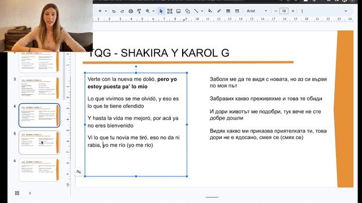Screen dimensions: 362x203
Task: Print the presentation
Action: pyautogui.click(x=131, y=11)
